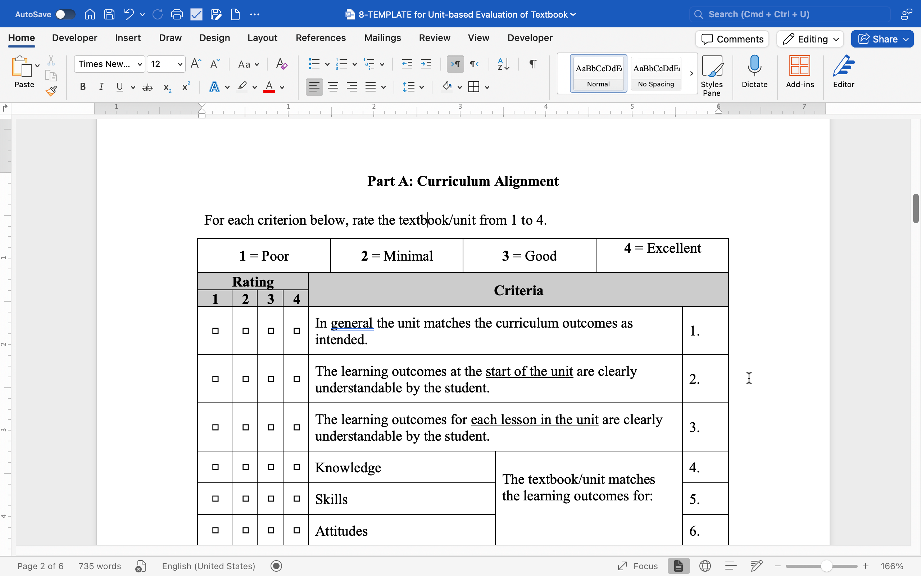The width and height of the screenshot is (921, 576).
Task: Center align text using the ribbon icon
Action: [x=333, y=87]
